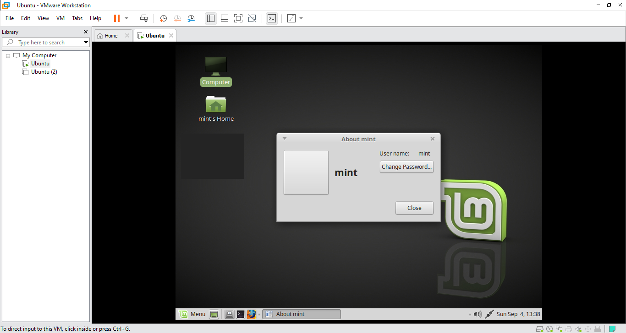Click the large bold "mint" name label
This screenshot has width=626, height=333.
coord(346,172)
